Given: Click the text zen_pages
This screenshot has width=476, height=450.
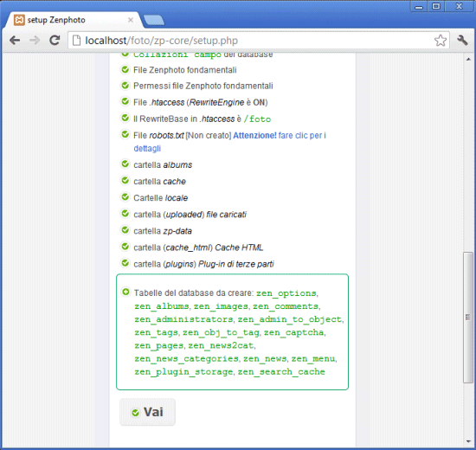Looking at the screenshot, I should (159, 345).
